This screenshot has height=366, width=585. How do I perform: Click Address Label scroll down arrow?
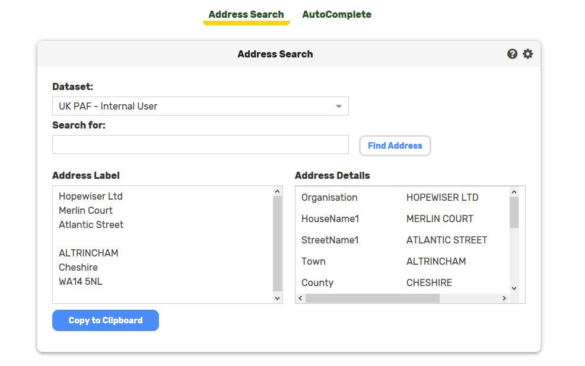(277, 298)
